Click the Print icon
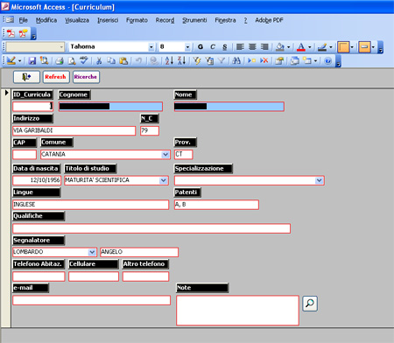Image resolution: width=394 pixels, height=343 pixels. pyautogui.click(x=60, y=60)
